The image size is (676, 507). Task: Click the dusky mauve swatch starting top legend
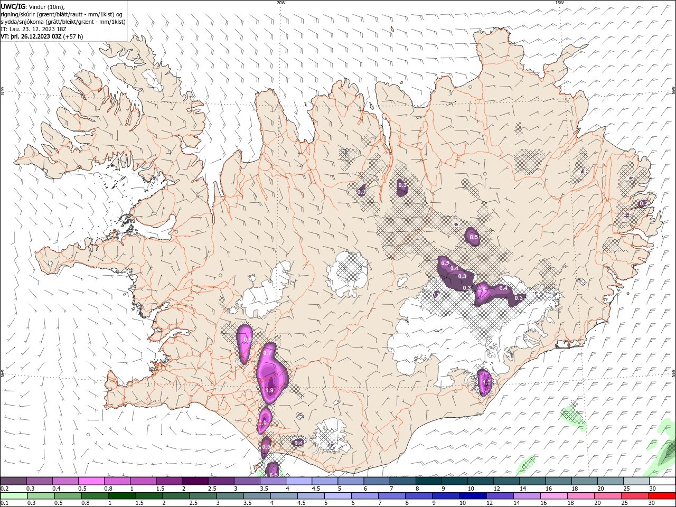[13, 481]
